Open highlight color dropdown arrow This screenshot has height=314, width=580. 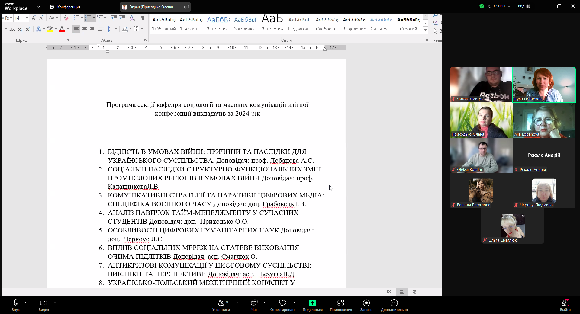(x=56, y=29)
